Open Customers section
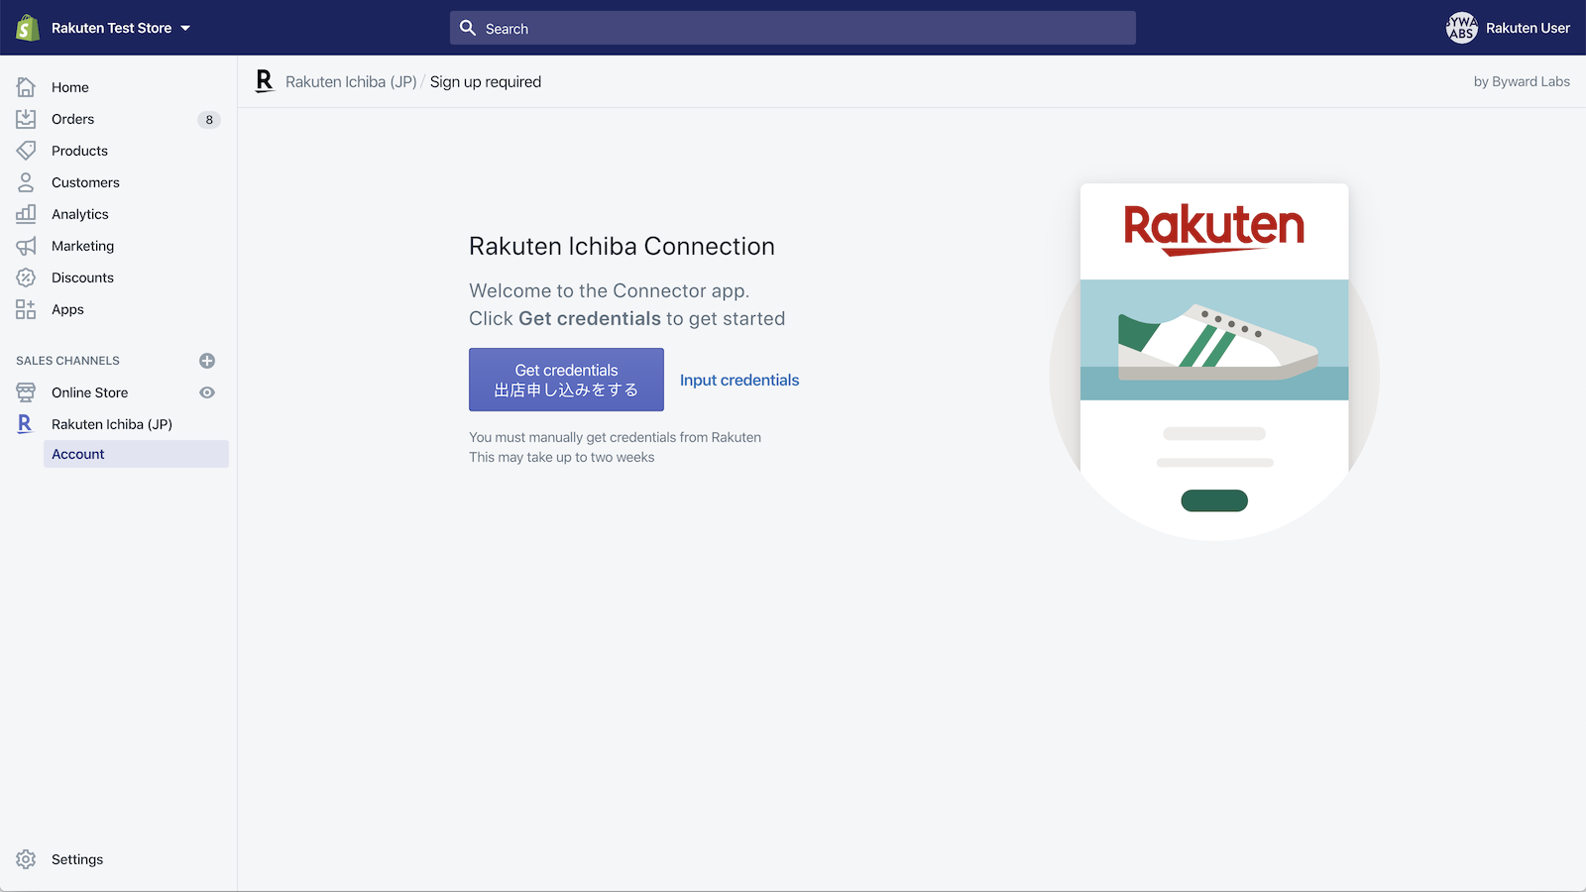Image resolution: width=1586 pixels, height=892 pixels. tap(85, 182)
